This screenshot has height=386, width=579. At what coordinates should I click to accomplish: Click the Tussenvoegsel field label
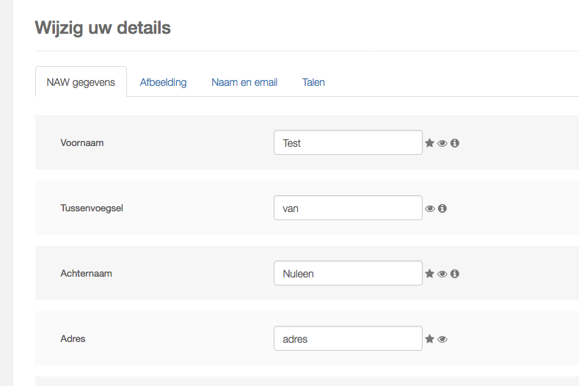point(92,208)
